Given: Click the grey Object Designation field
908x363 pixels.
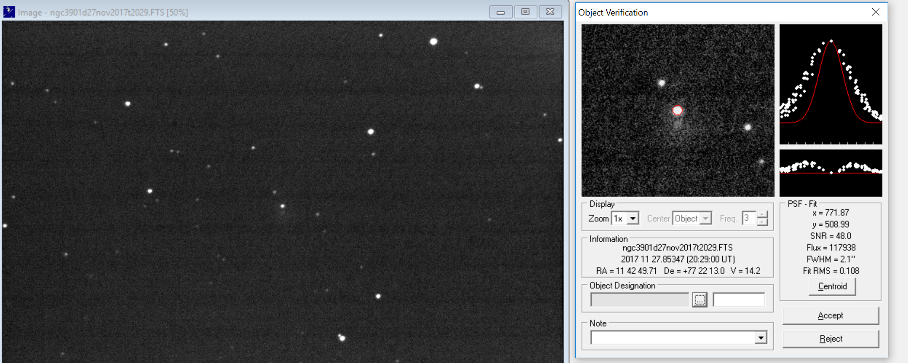Looking at the screenshot, I should coord(640,300).
